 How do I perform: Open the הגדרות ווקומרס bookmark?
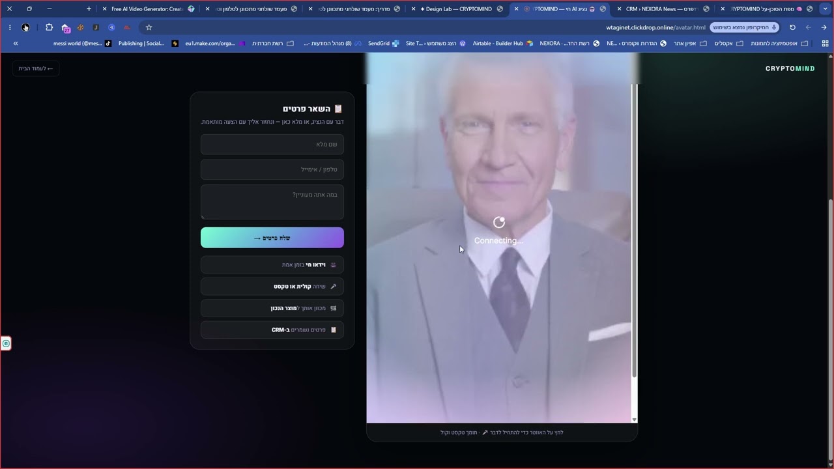click(637, 44)
